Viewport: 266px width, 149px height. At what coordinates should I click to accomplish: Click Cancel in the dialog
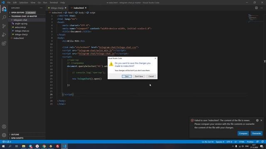(x=151, y=76)
